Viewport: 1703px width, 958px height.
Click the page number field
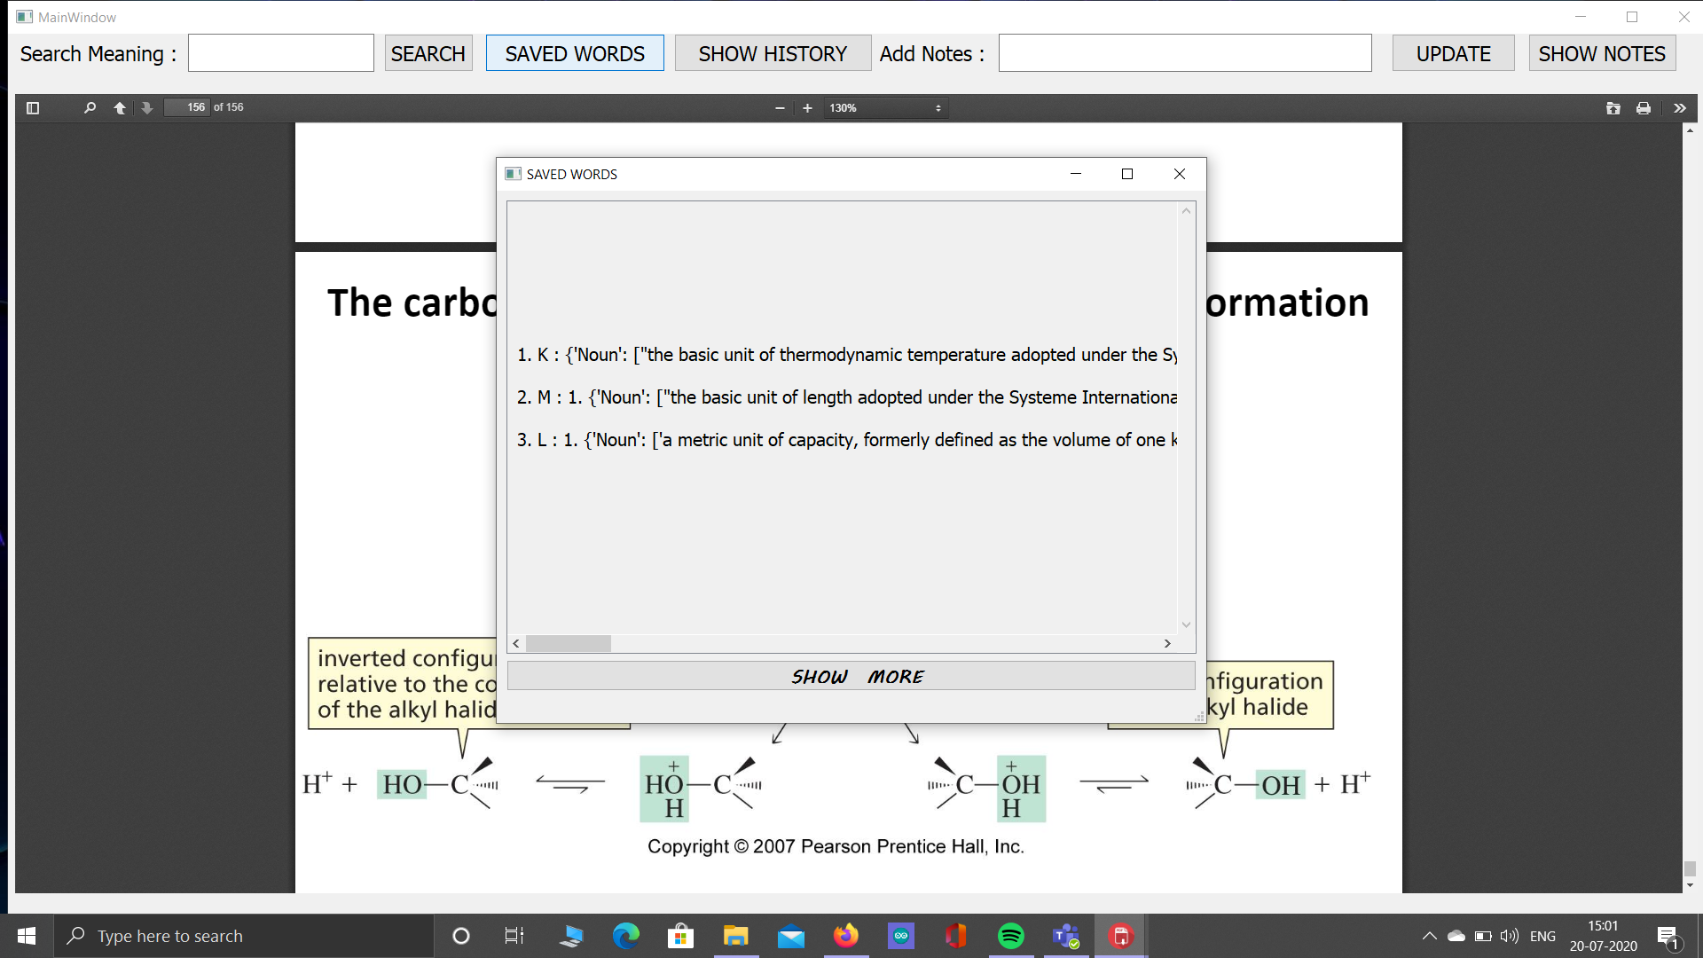point(187,108)
